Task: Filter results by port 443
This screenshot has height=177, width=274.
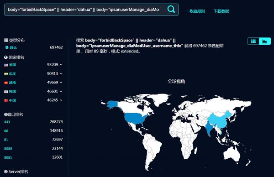Action: point(7,122)
